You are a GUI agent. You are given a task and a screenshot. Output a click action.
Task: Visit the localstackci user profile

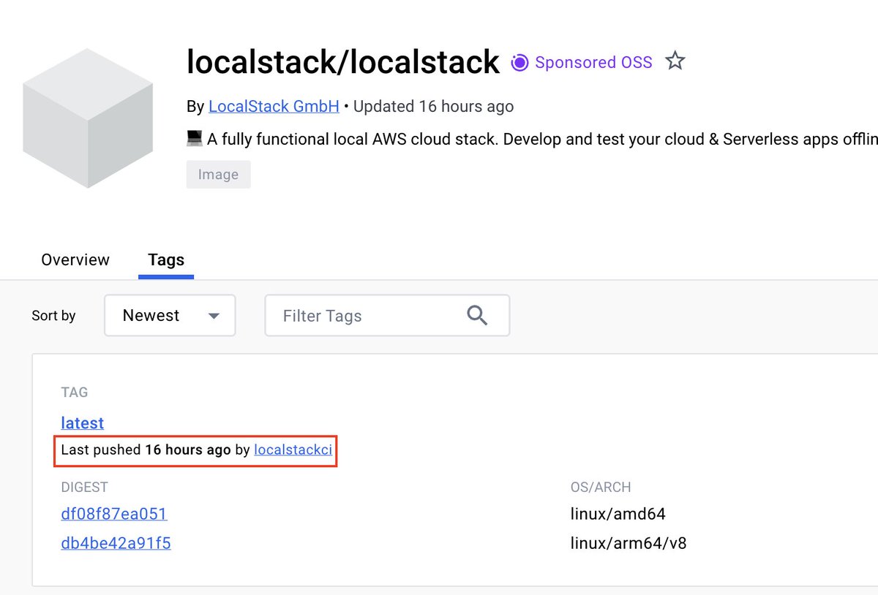[x=293, y=450]
